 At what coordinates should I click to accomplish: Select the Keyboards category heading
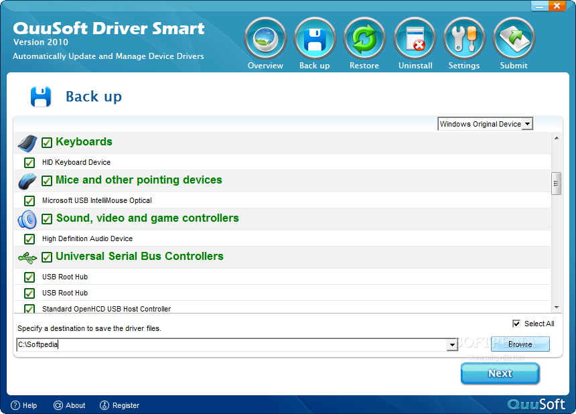[84, 142]
